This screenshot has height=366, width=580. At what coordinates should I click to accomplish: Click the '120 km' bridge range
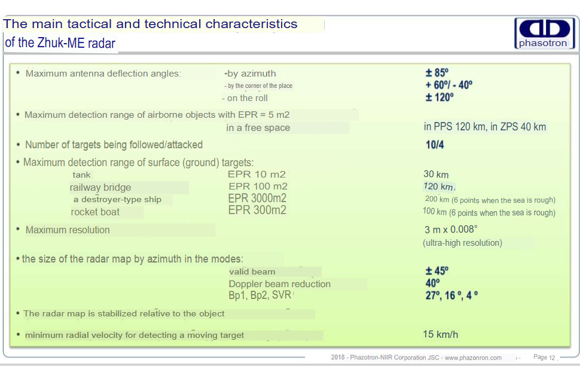click(439, 187)
